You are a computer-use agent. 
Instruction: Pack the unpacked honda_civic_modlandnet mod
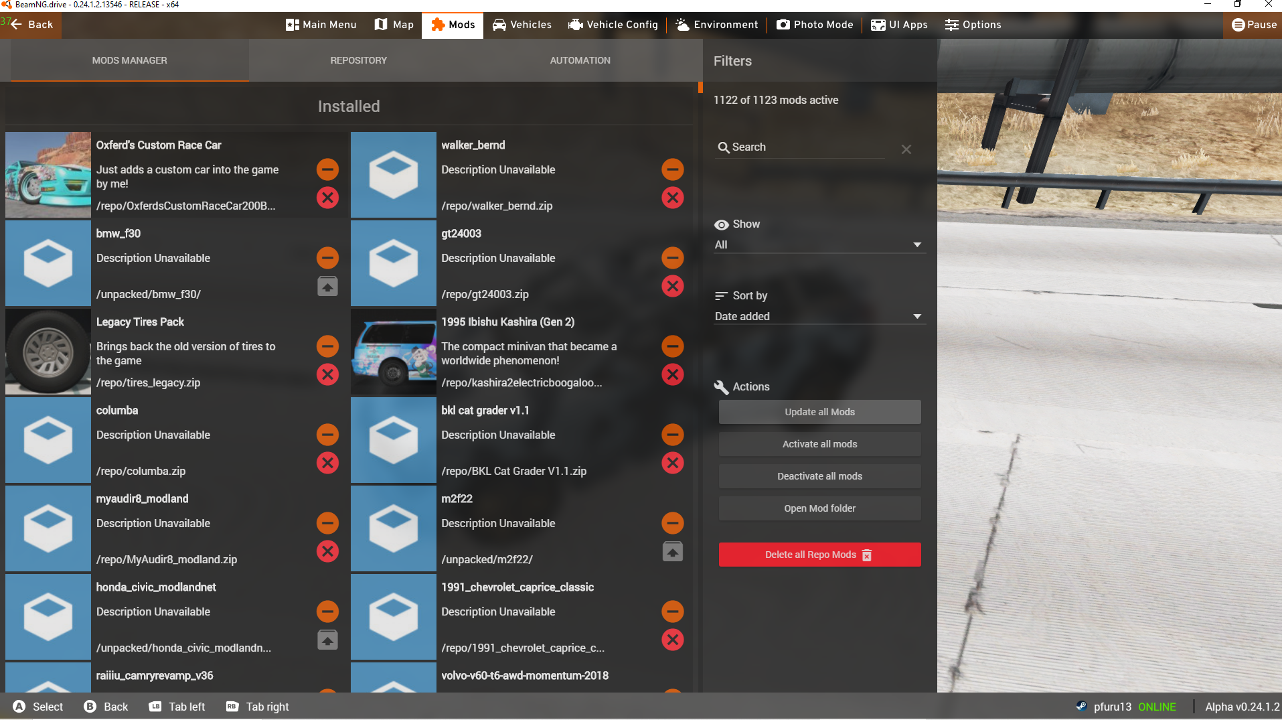tap(327, 640)
